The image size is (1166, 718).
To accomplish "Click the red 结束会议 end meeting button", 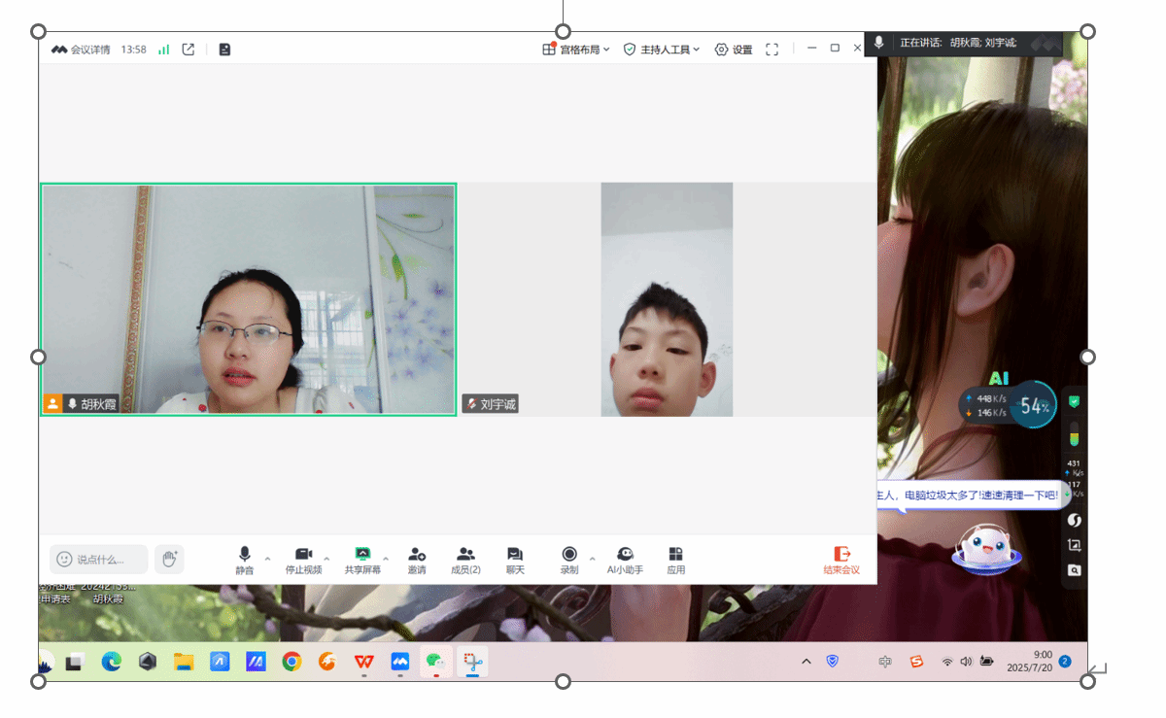I will (x=841, y=560).
